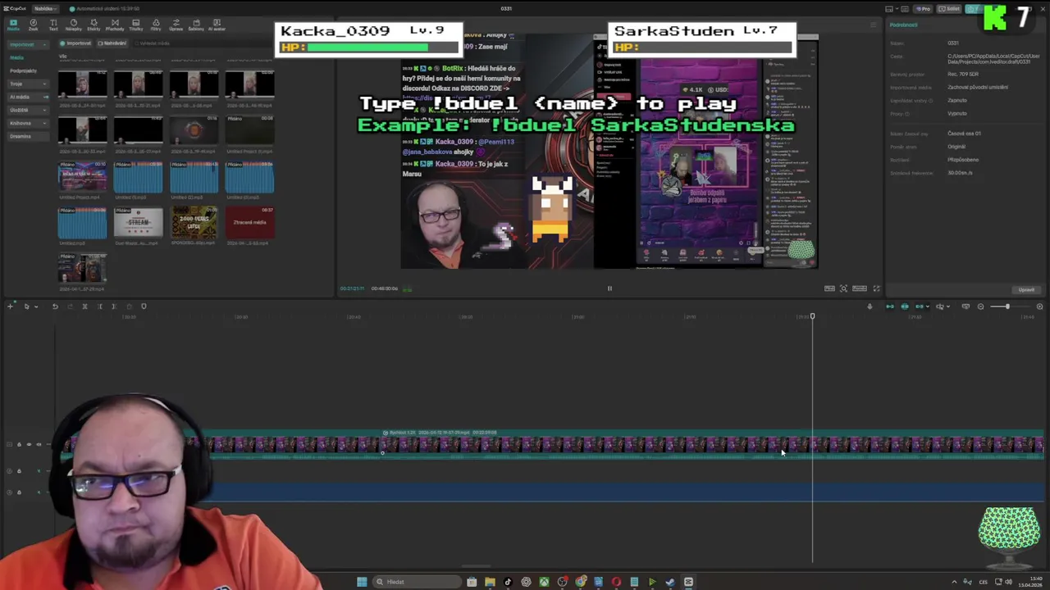Click the Pro upgrade button

tap(924, 9)
